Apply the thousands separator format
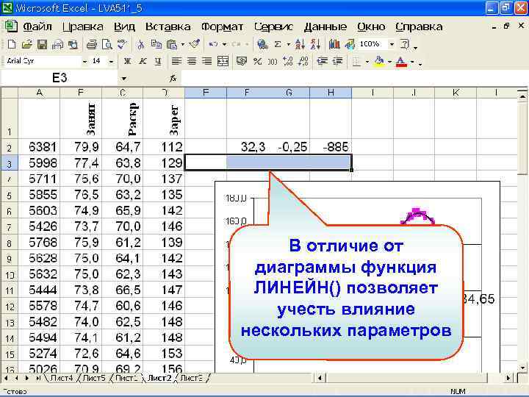Image resolution: width=529 pixels, height=397 pixels. [273, 61]
